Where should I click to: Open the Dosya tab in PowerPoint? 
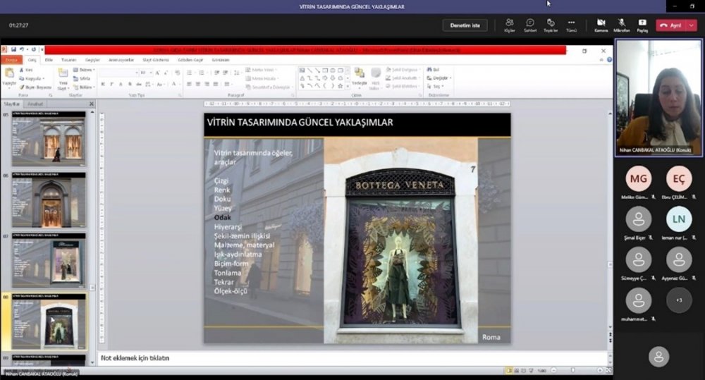click(x=11, y=60)
